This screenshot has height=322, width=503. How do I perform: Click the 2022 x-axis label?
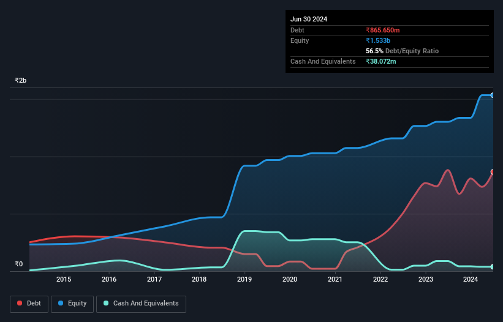380,279
